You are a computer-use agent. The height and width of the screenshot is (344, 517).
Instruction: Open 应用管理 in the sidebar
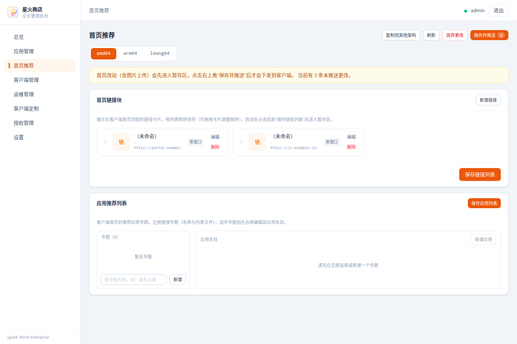coord(40,51)
